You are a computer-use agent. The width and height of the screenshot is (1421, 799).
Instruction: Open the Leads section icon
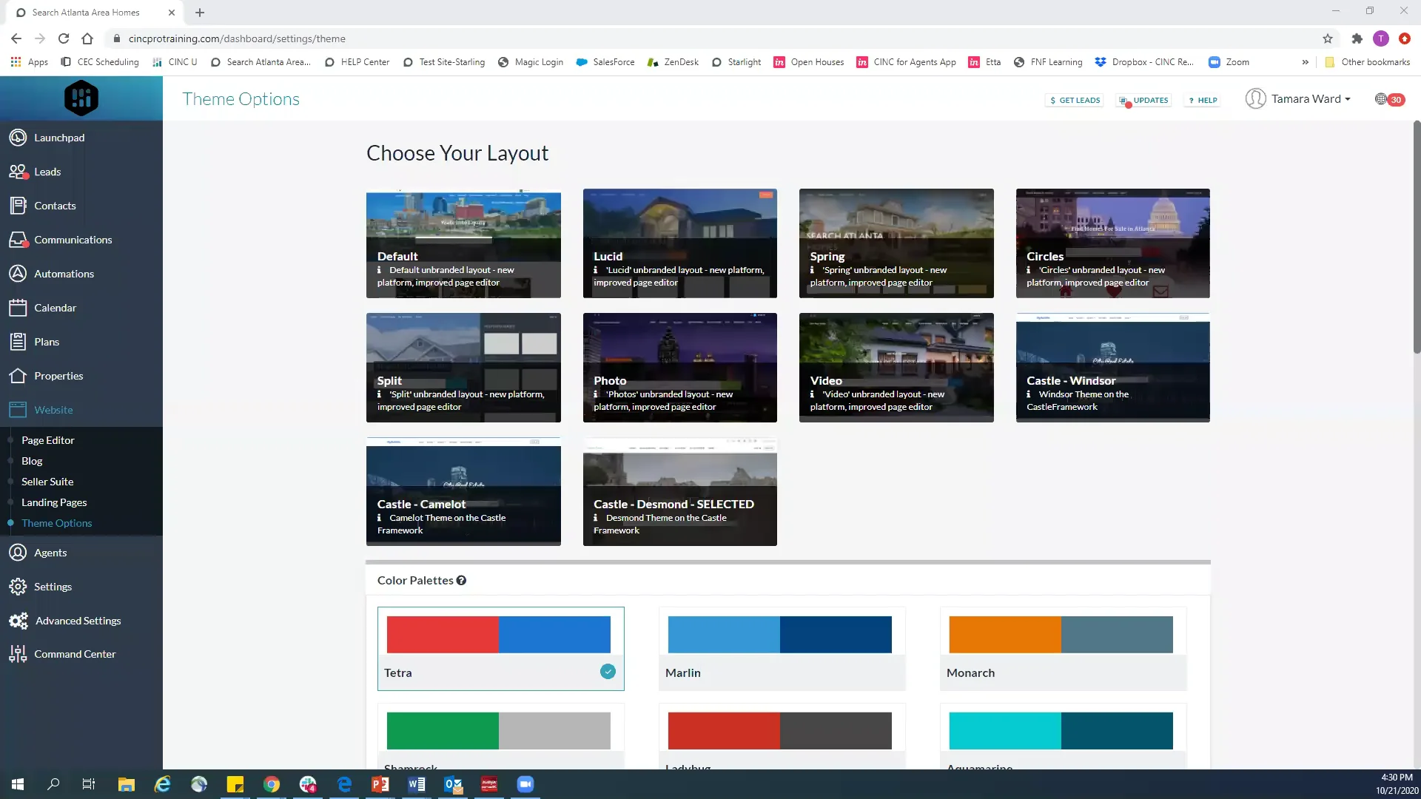pyautogui.click(x=19, y=172)
